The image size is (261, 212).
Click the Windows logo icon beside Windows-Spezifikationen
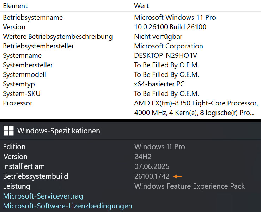click(8, 131)
